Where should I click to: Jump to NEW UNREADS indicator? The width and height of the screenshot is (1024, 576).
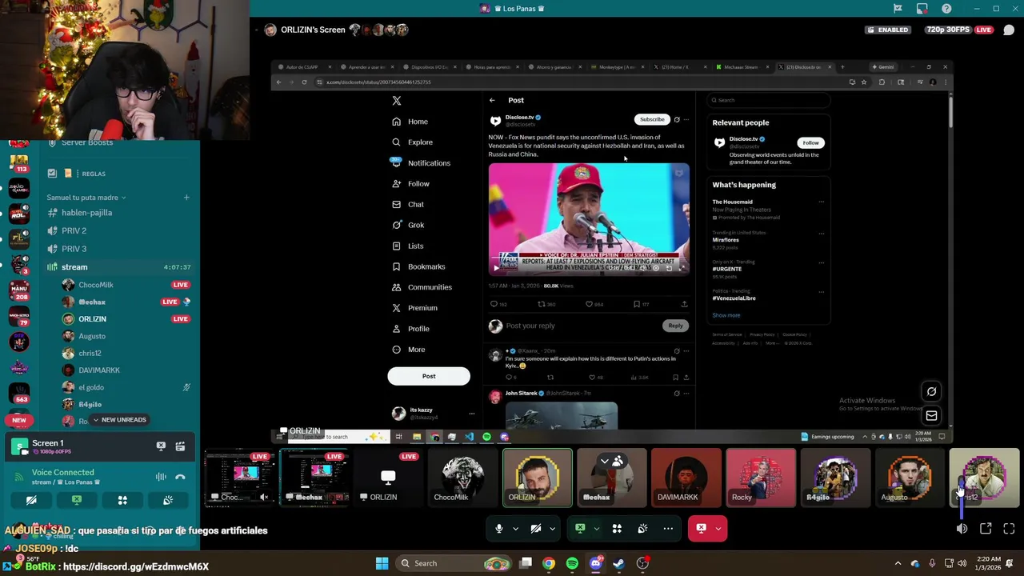pos(119,420)
